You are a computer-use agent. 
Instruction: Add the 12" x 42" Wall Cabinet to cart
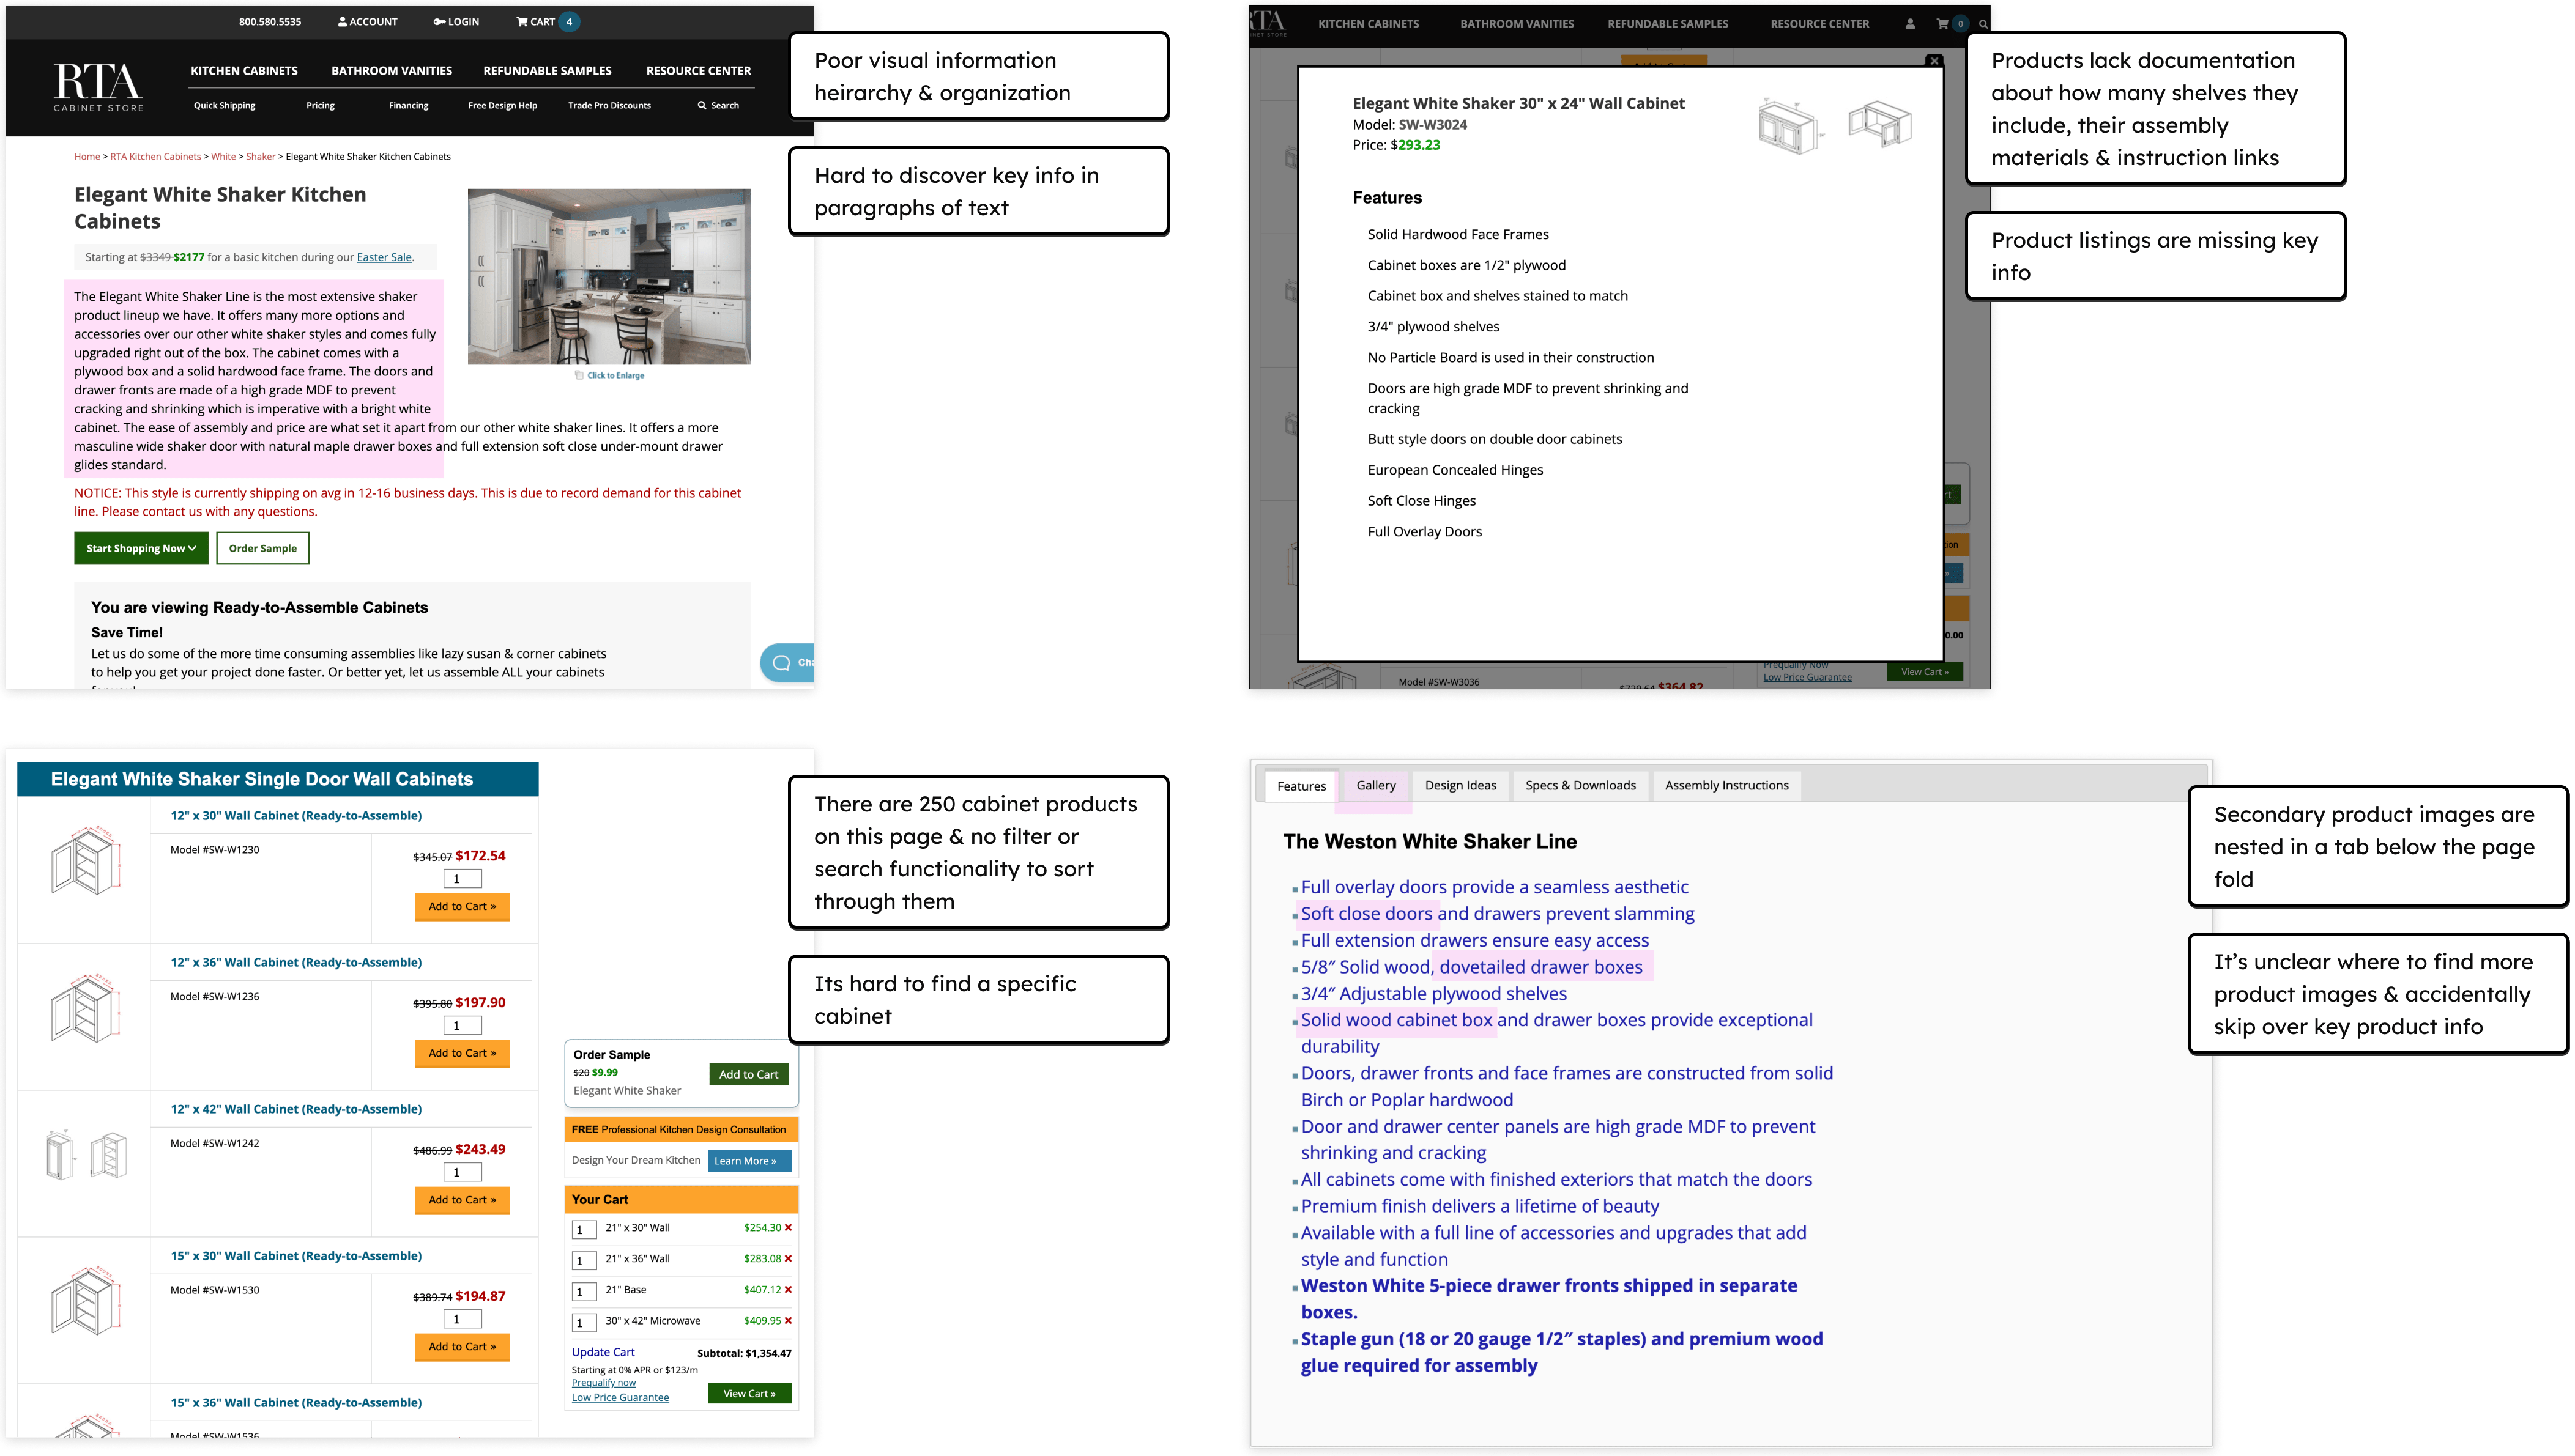(462, 1200)
